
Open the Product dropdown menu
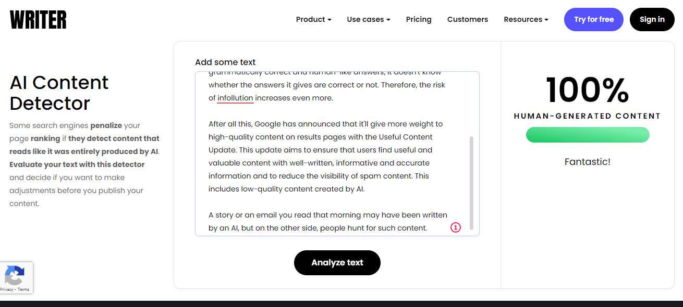(313, 19)
